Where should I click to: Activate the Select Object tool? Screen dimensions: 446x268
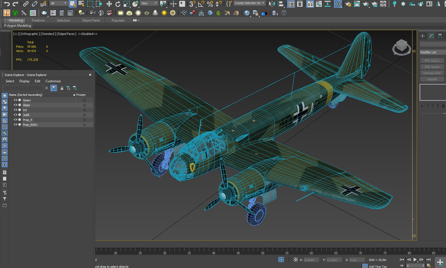pos(72,4)
